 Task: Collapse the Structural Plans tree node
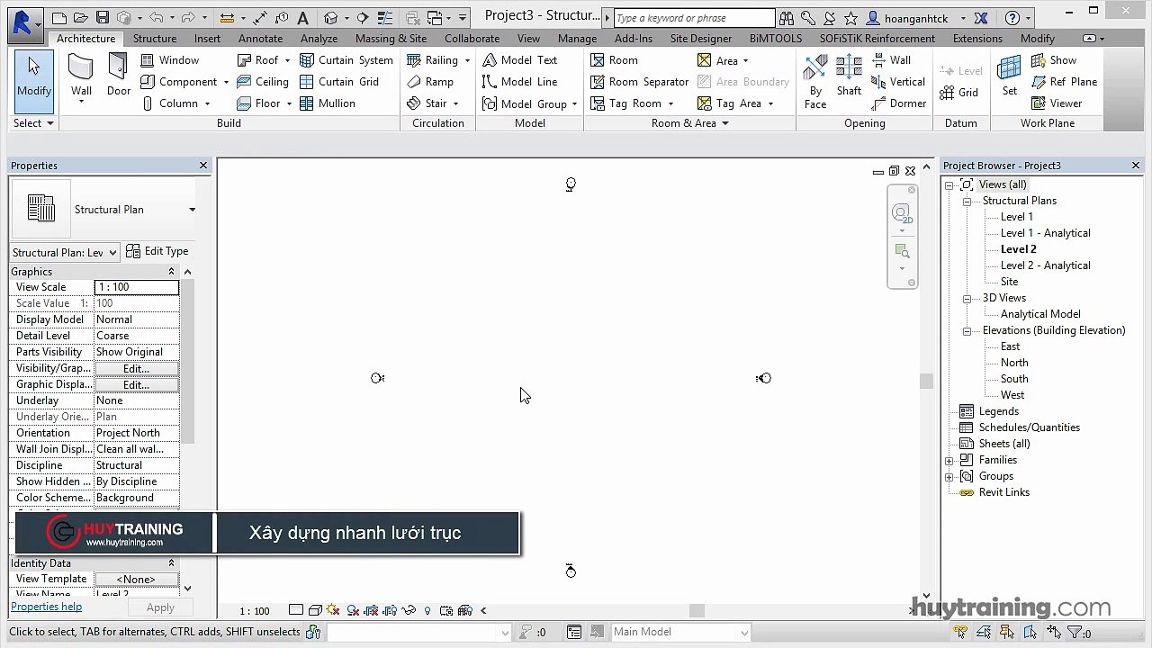pyautogui.click(x=967, y=201)
